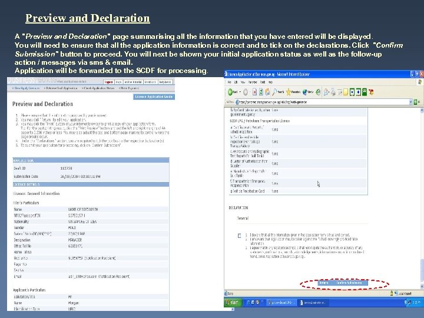
Task: Click the padlock icon in IE status bar
Action: point(391,293)
